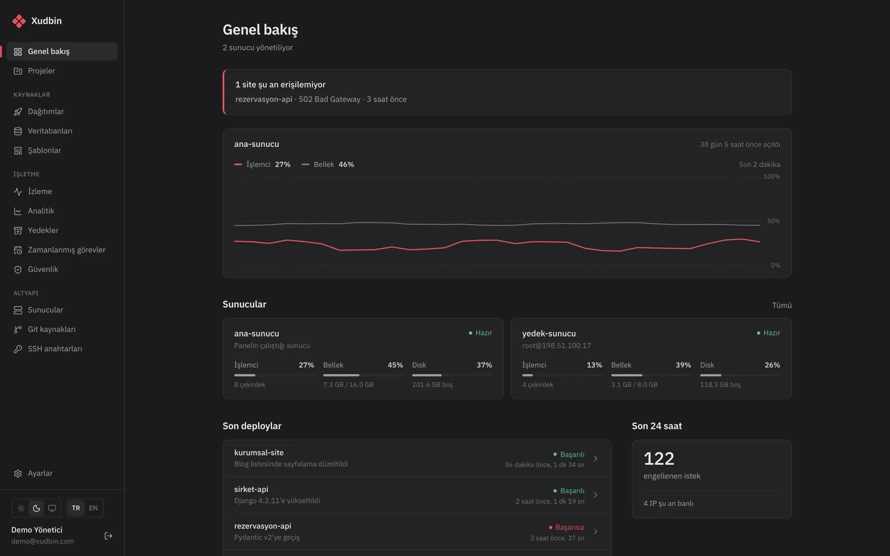
Task: Expand kurumsal-site deploy chevron
Action: click(x=596, y=459)
